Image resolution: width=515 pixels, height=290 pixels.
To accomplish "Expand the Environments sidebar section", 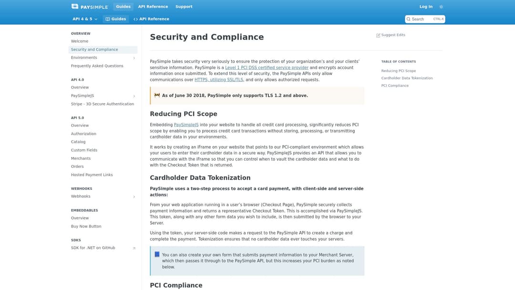I will pyautogui.click(x=134, y=58).
